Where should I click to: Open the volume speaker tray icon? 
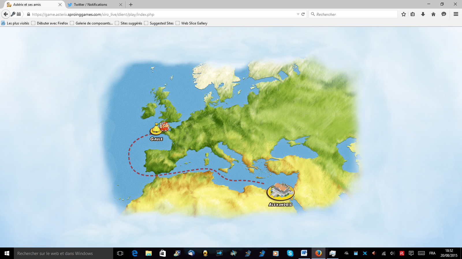(392, 253)
